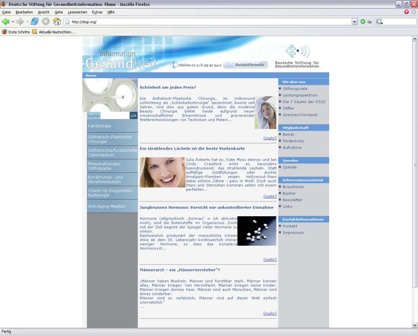
Task: Open the search engine selector dropdown
Action: tap(379, 22)
